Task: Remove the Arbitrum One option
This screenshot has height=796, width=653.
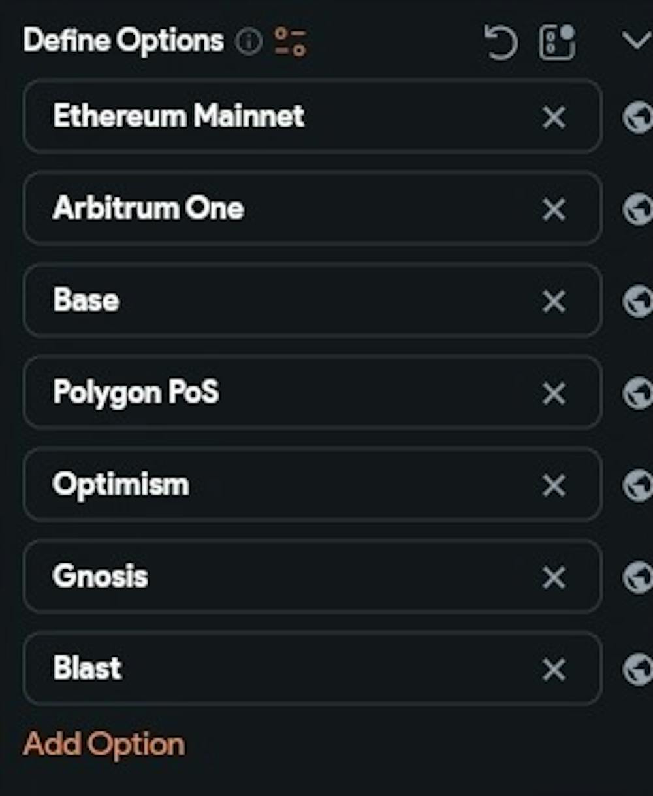Action: pyautogui.click(x=554, y=210)
